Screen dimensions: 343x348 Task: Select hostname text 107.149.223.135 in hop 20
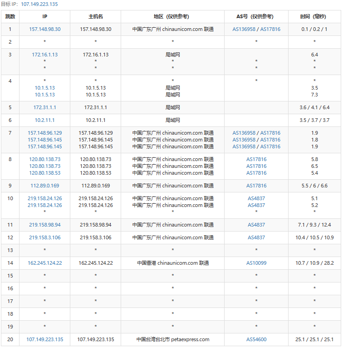point(96,339)
